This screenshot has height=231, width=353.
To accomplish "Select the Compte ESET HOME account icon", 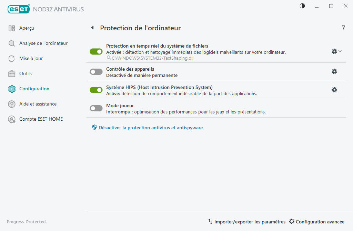I will [11, 119].
